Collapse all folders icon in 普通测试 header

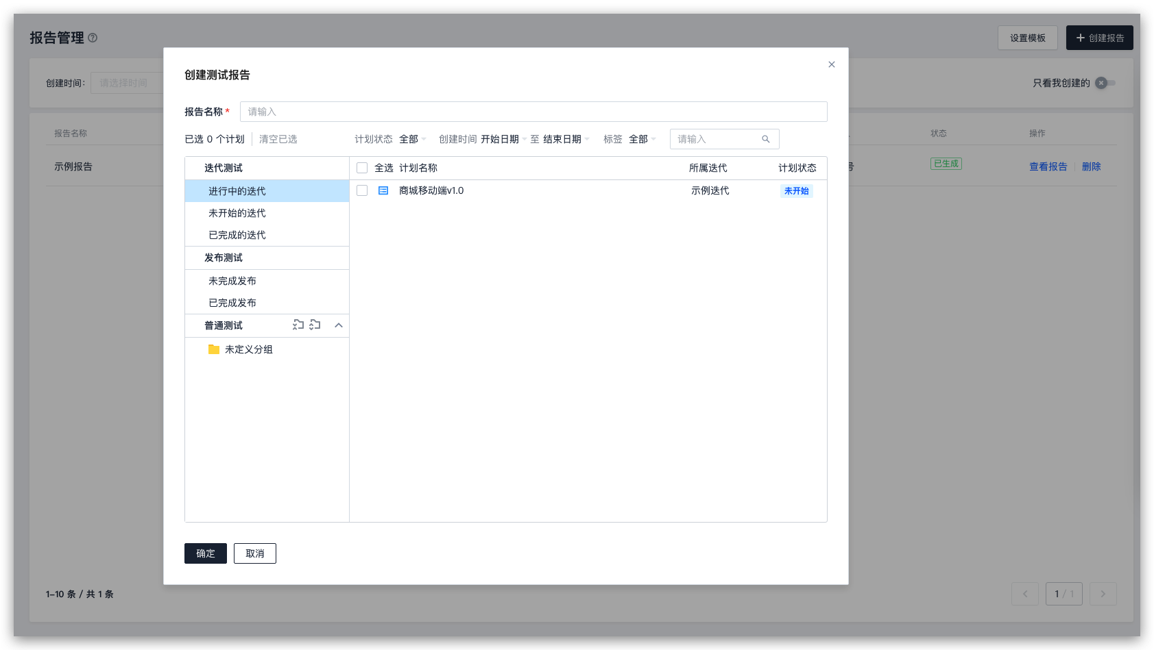coord(298,325)
